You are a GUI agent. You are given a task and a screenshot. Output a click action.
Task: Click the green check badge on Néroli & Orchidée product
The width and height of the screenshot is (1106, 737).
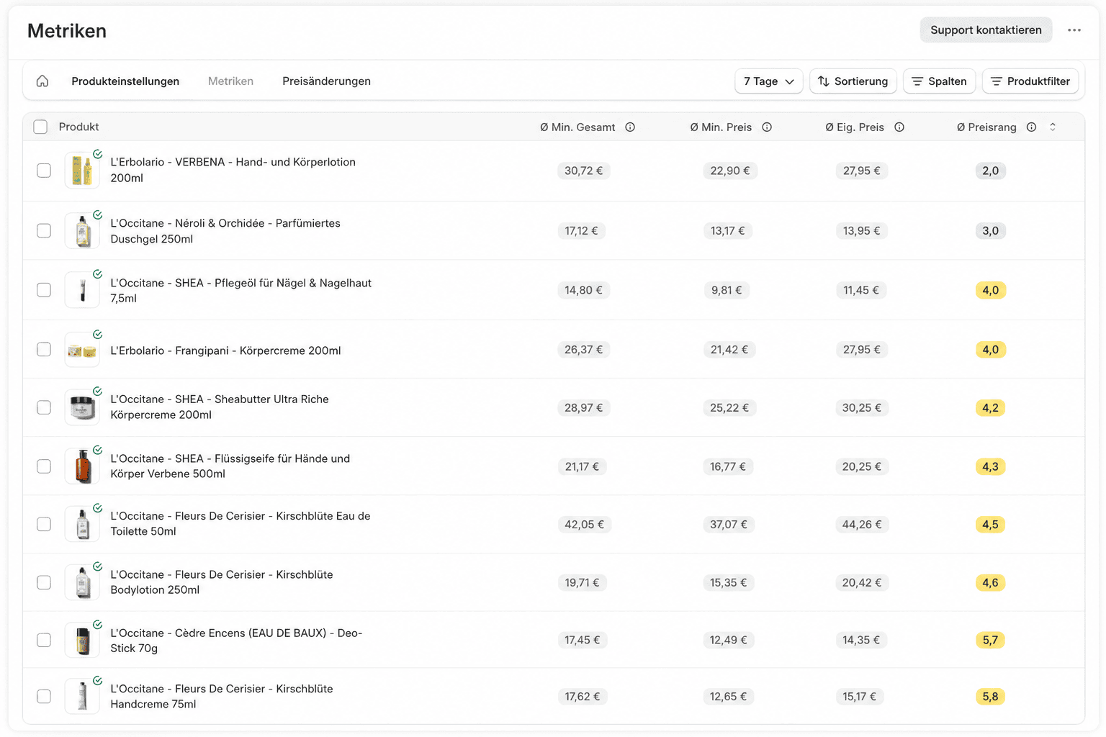pos(97,214)
